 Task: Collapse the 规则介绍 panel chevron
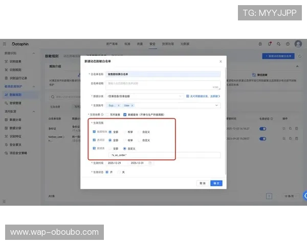(297, 66)
